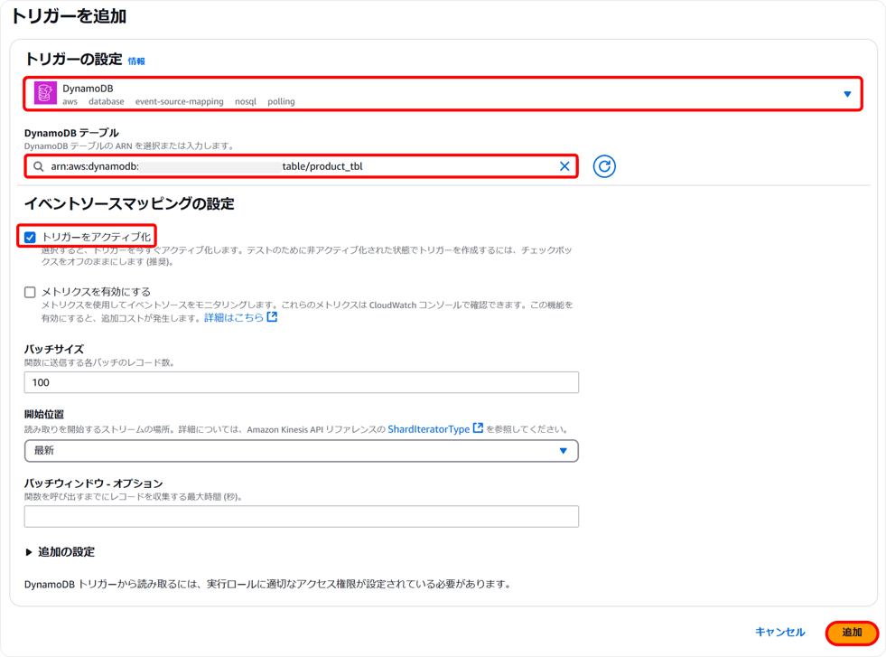Refresh the DynamoDB table list
Screen dimensions: 886x657
point(604,166)
